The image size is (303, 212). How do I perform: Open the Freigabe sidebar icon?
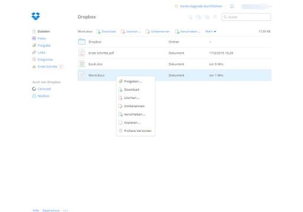coord(34,45)
